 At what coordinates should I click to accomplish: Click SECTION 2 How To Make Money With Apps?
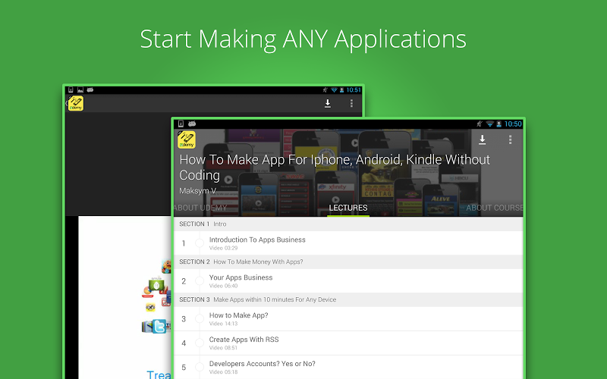(348, 262)
